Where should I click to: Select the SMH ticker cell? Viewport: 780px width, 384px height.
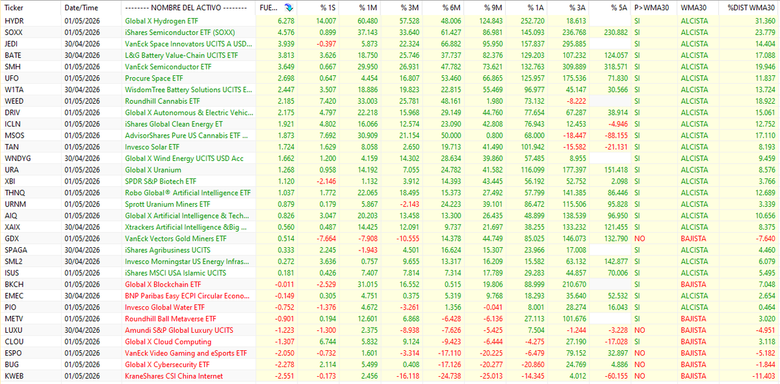pyautogui.click(x=12, y=66)
